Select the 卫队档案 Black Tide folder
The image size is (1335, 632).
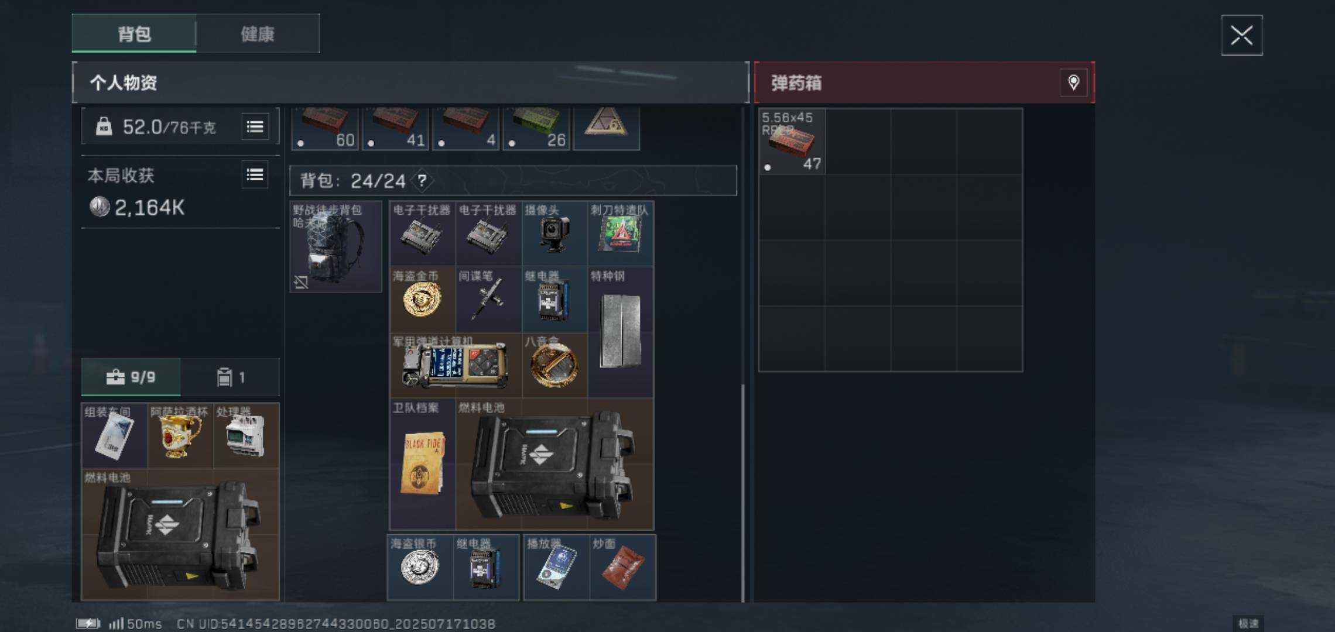click(x=422, y=464)
